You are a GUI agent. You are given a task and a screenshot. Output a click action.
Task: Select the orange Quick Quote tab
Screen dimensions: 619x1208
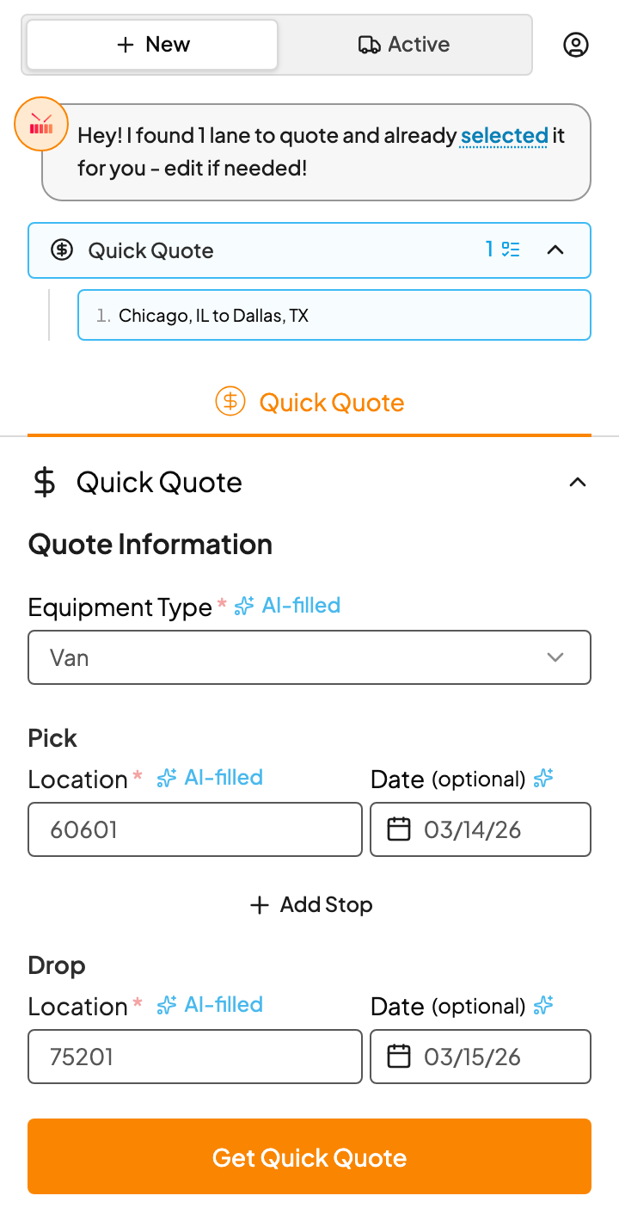(309, 402)
